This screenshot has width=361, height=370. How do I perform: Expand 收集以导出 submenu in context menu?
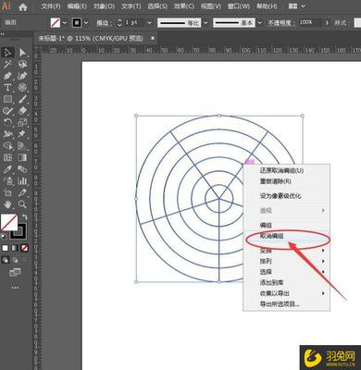[287, 293]
